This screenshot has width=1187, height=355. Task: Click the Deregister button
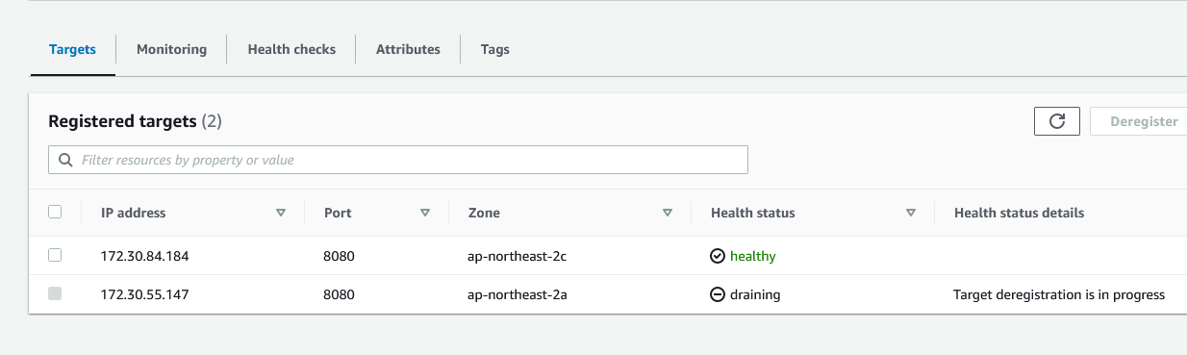click(1143, 121)
